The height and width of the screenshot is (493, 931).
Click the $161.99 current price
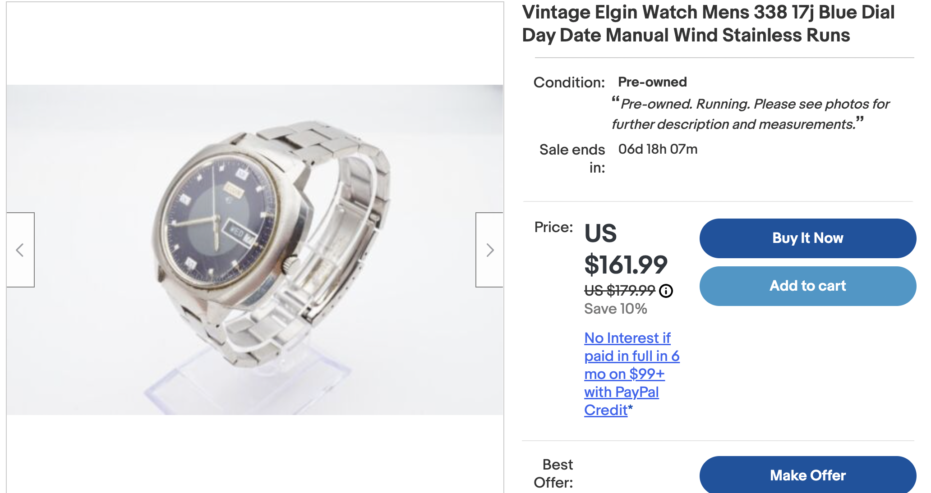(x=625, y=265)
